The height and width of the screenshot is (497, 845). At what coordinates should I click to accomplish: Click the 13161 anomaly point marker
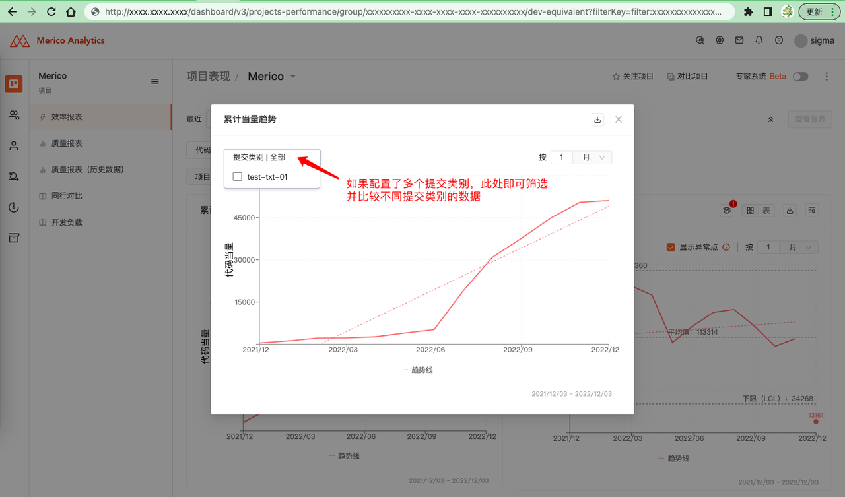point(816,421)
